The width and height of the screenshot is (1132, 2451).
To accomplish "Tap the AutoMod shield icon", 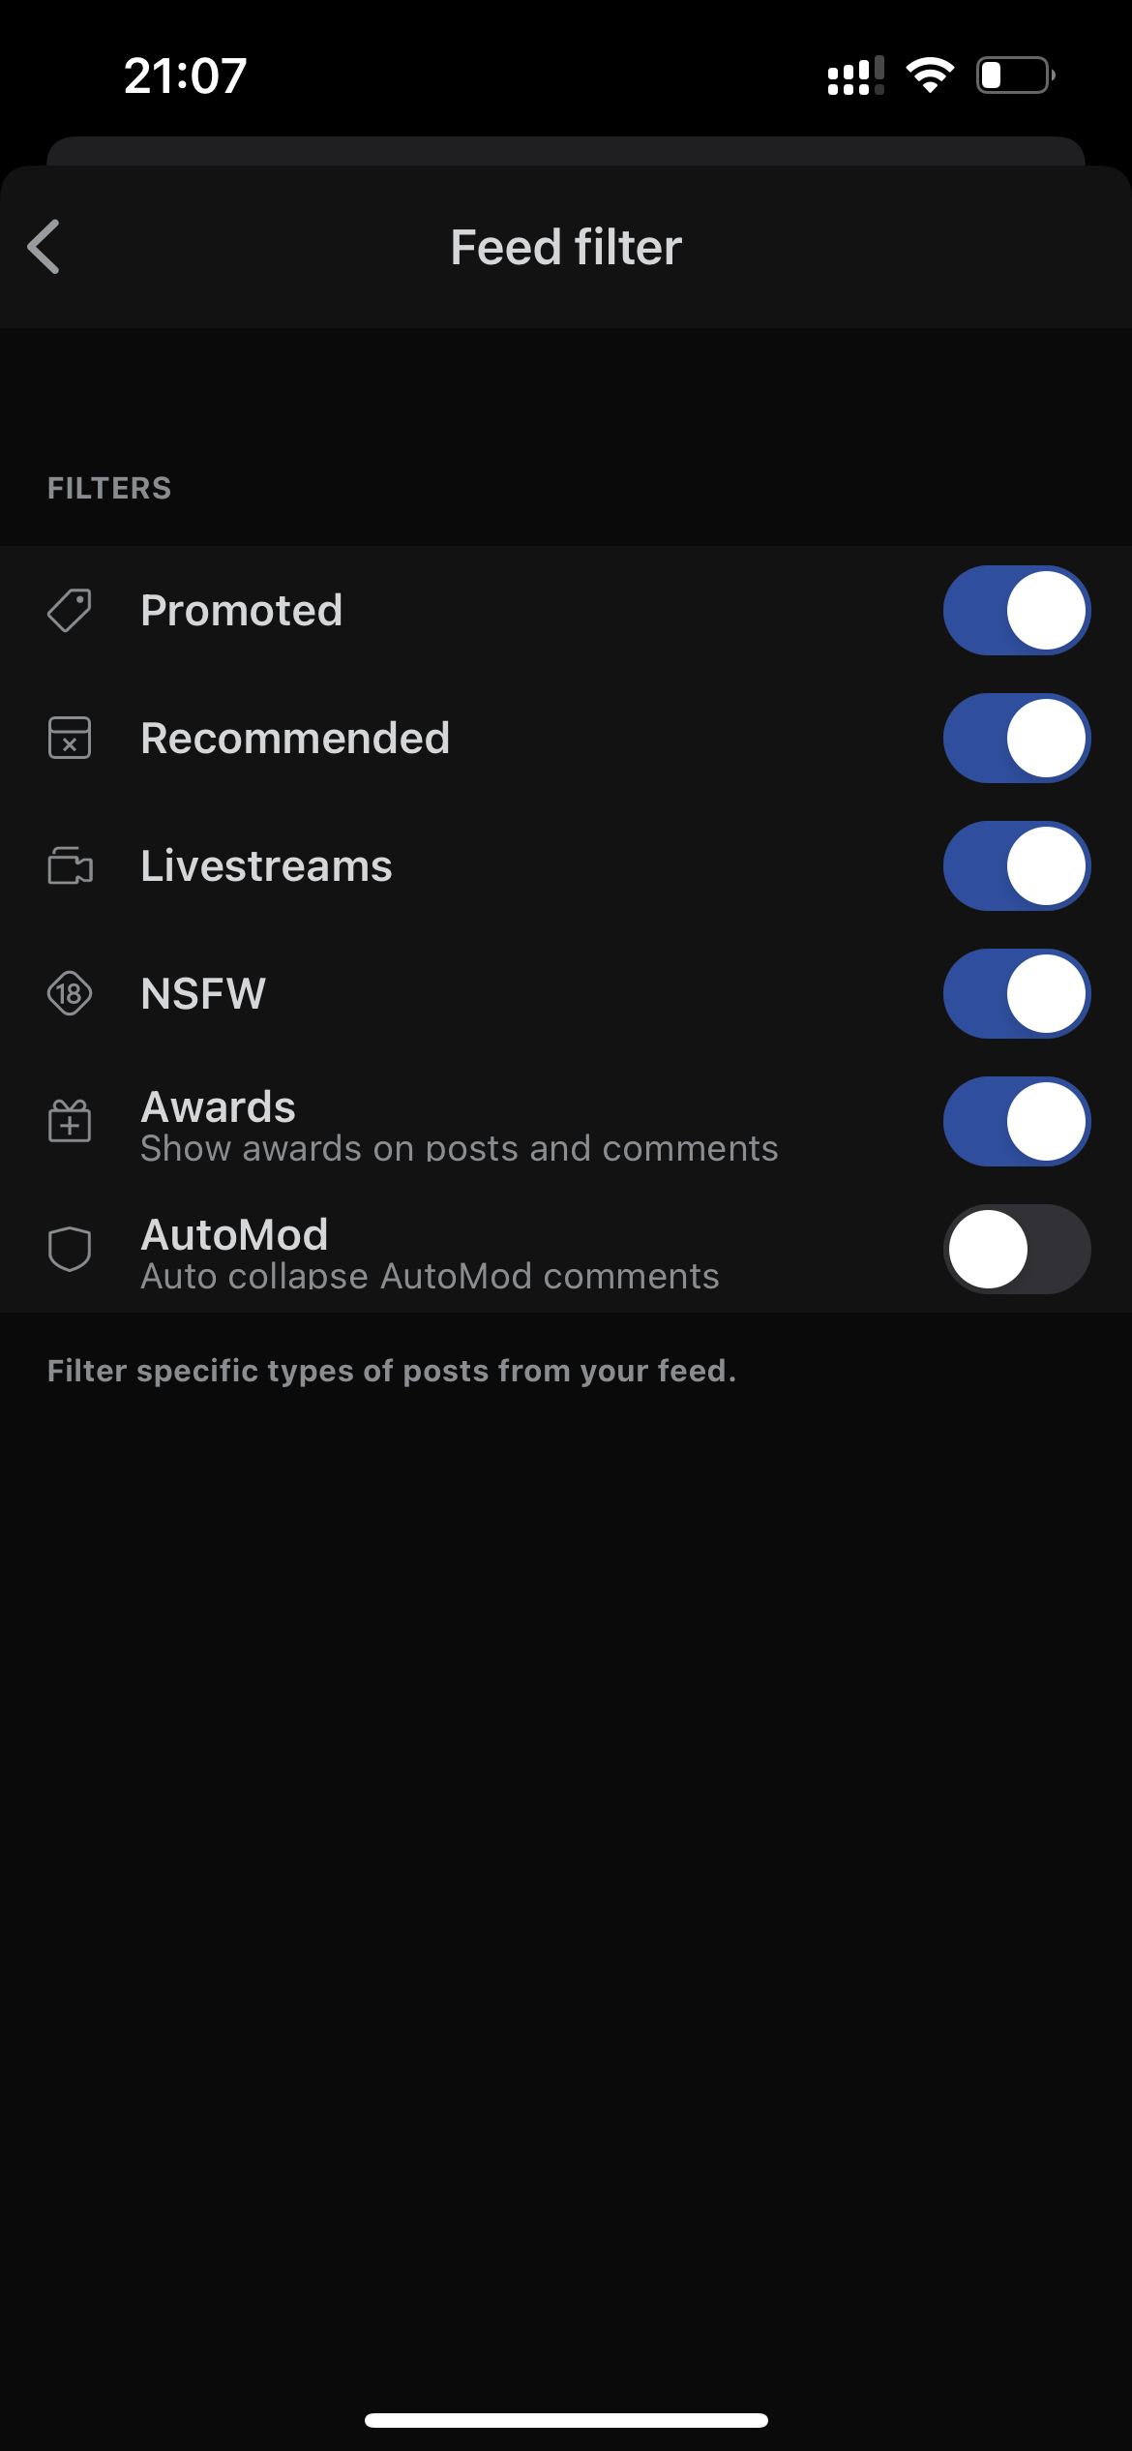I will tap(70, 1250).
